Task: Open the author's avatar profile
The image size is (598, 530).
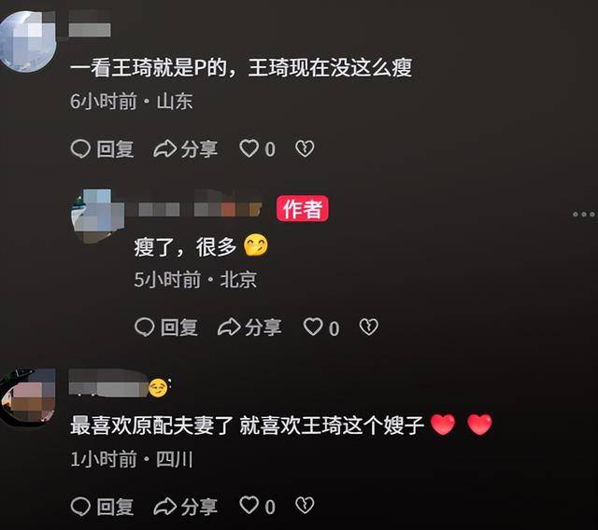Action: click(x=97, y=216)
